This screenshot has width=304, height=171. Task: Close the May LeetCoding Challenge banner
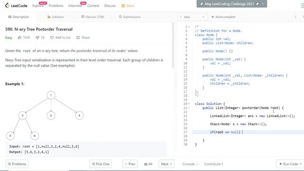(x=263, y=4)
